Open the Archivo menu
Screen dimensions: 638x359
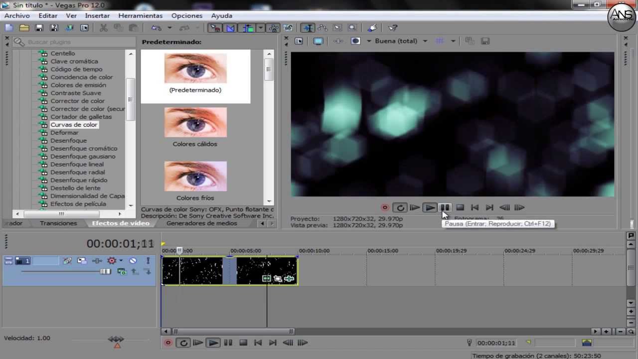pos(17,15)
